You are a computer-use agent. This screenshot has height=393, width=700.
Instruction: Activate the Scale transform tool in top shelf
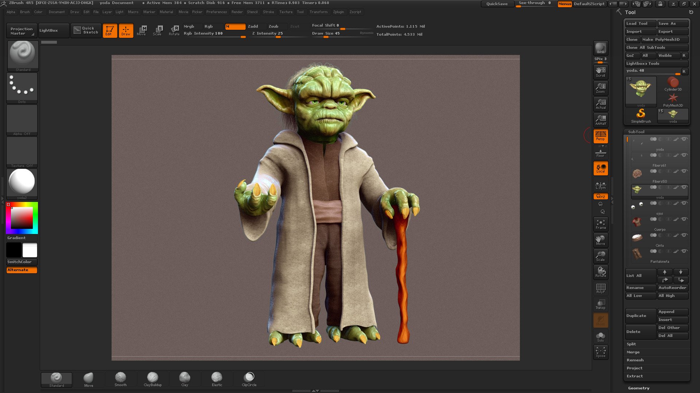coord(157,30)
